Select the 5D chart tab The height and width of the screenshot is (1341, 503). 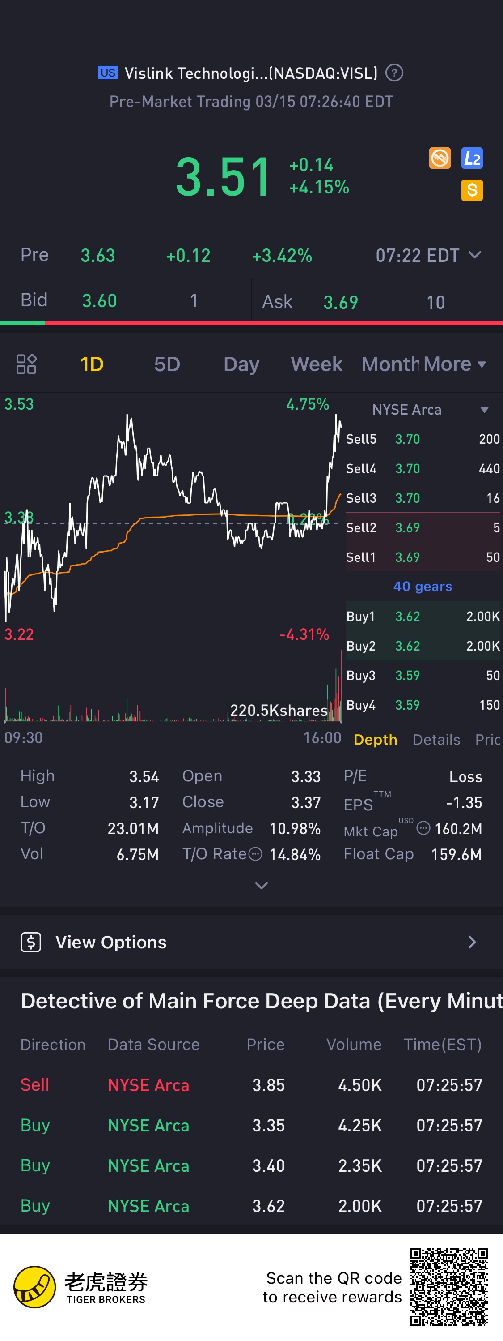coord(167,364)
